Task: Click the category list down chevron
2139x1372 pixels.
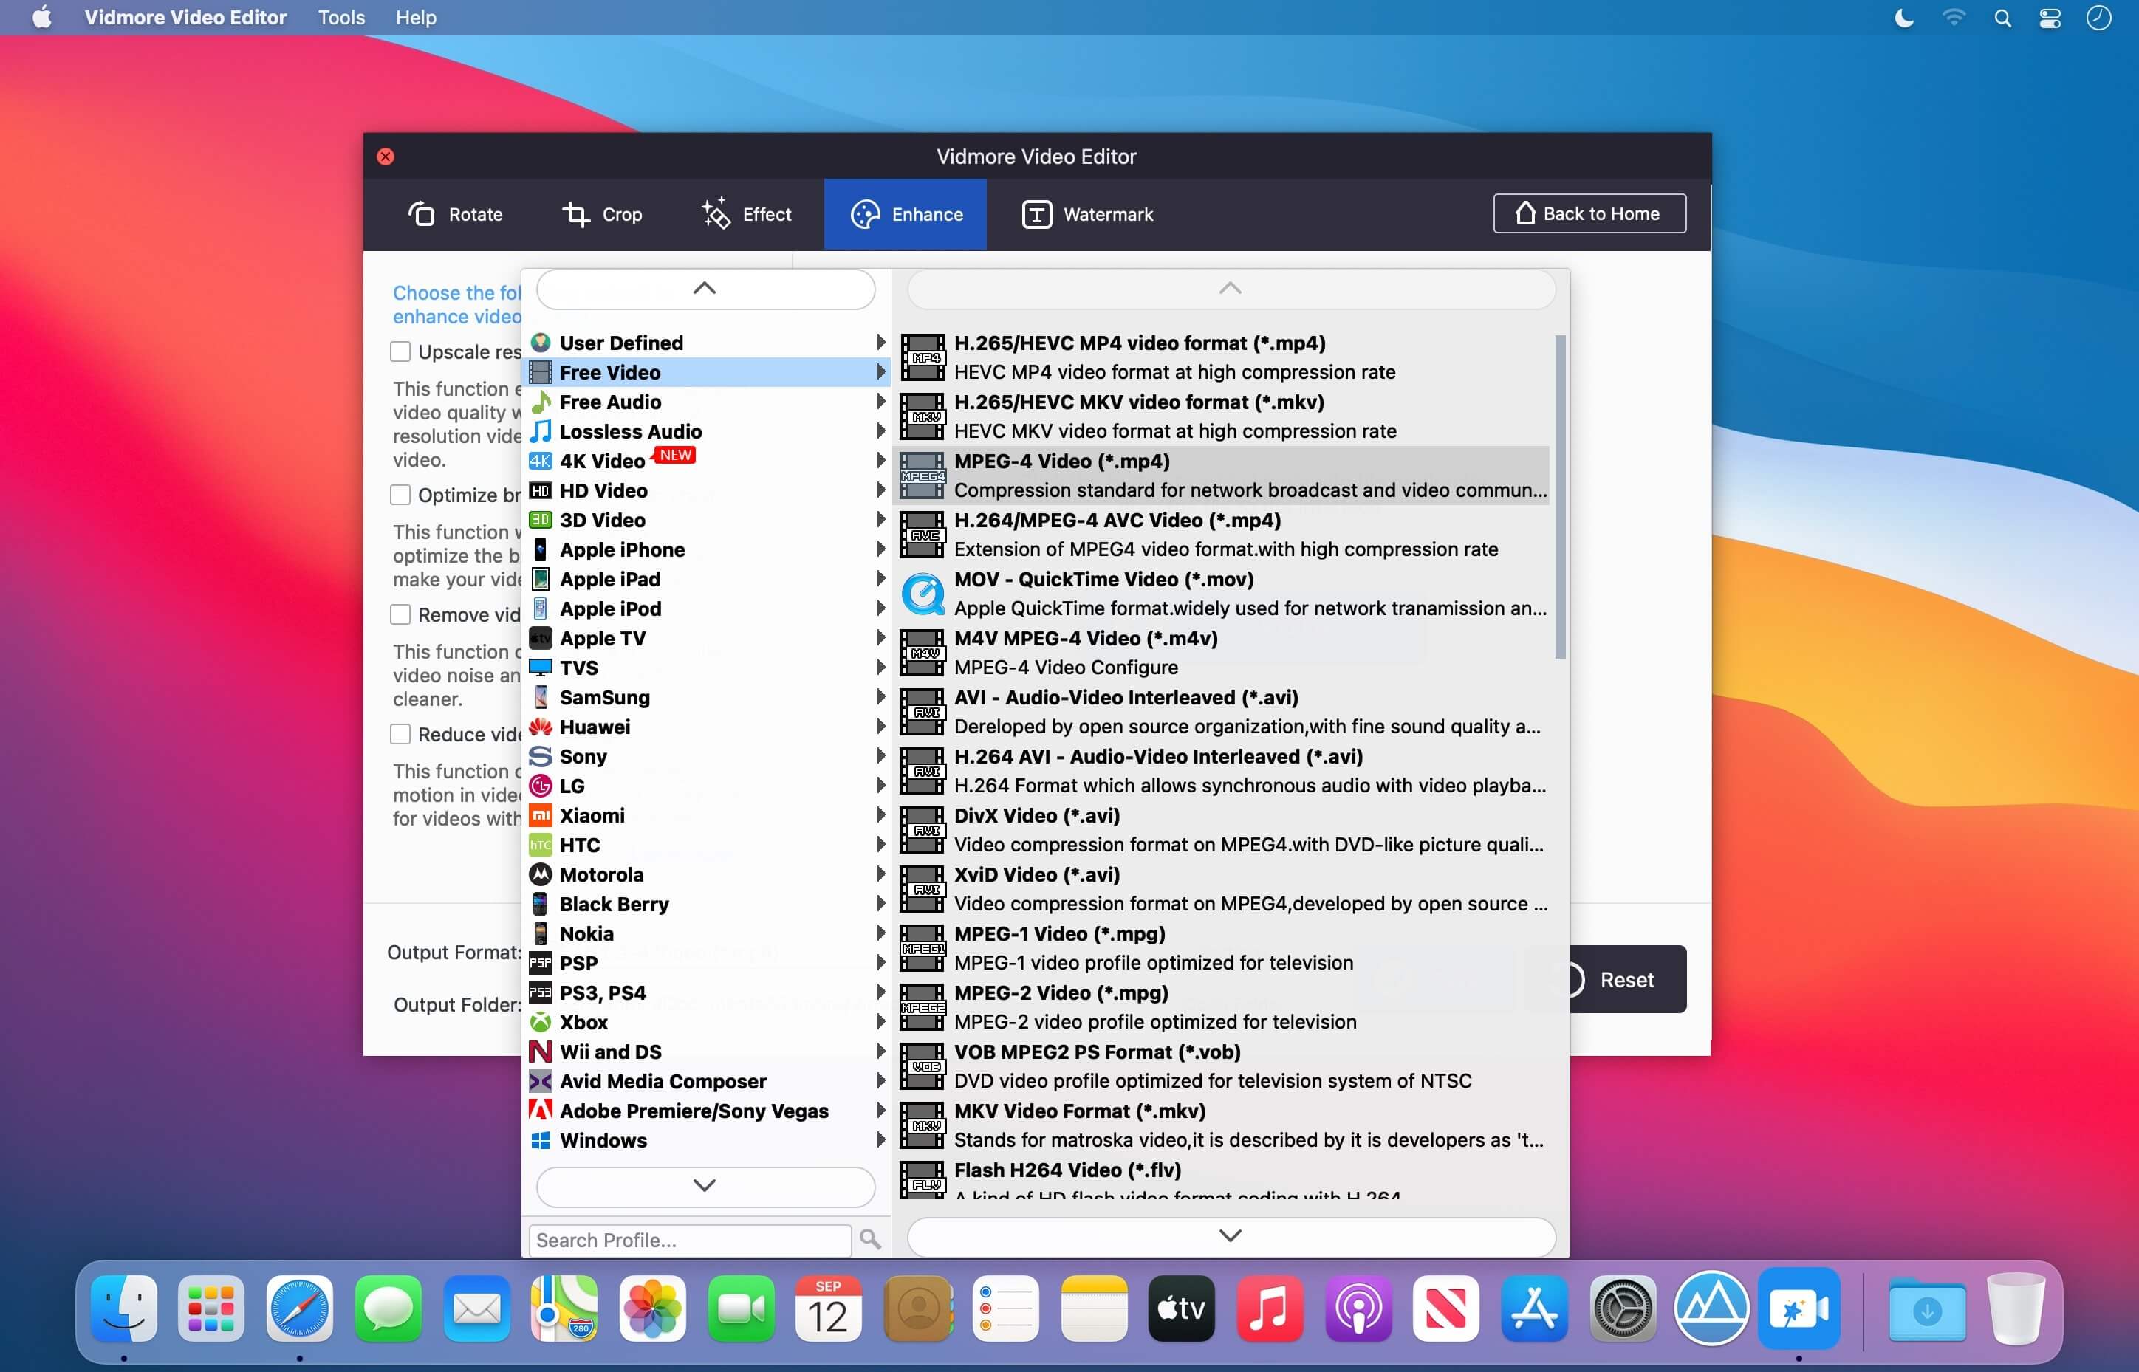Action: point(705,1186)
